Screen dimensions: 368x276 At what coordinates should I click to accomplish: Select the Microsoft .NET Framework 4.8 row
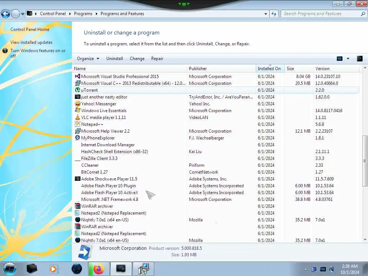[216, 199]
